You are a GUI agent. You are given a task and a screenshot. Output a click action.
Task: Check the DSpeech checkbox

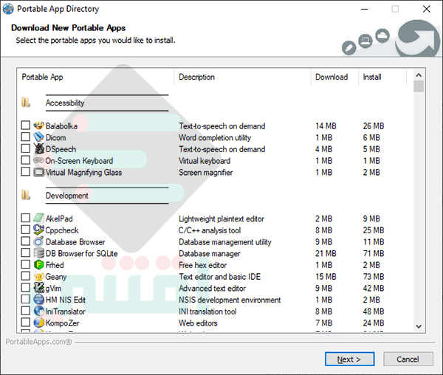pyautogui.click(x=26, y=148)
